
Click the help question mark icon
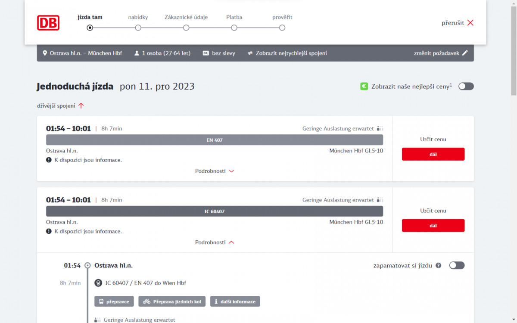439,265
